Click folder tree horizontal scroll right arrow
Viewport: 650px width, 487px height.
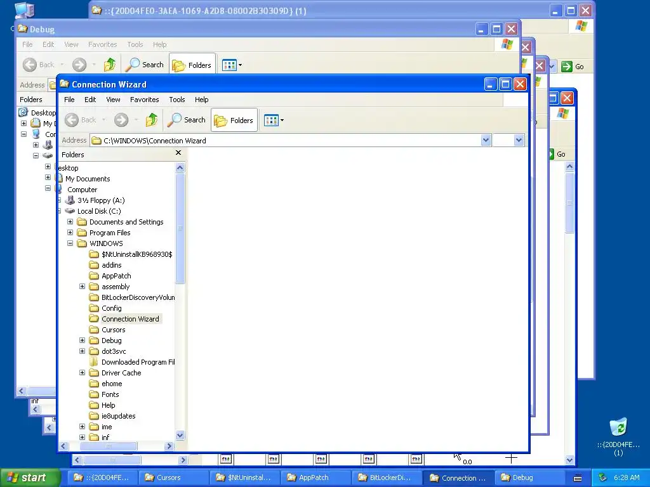(169, 446)
